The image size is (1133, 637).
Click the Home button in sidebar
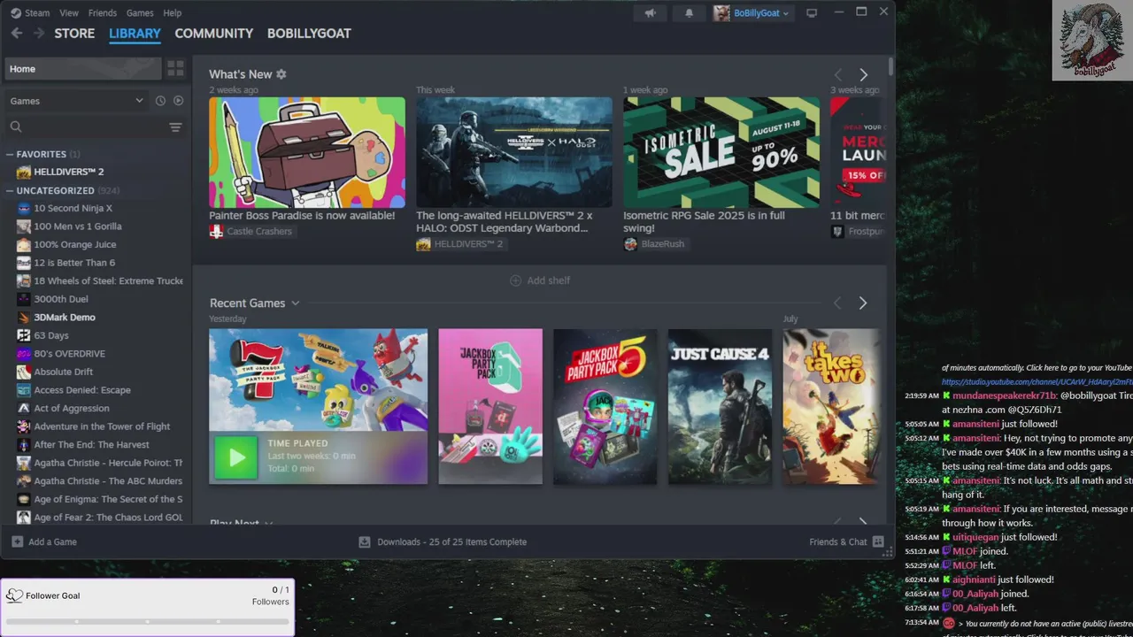point(83,69)
